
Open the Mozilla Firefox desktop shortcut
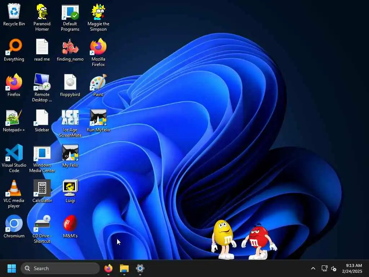coord(98,53)
